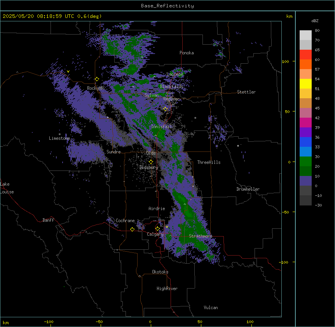This screenshot has width=335, height=327.
Task: Select the Cochrane map label
Action: pyautogui.click(x=125, y=221)
